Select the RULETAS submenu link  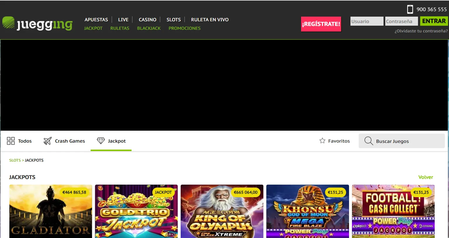point(120,28)
